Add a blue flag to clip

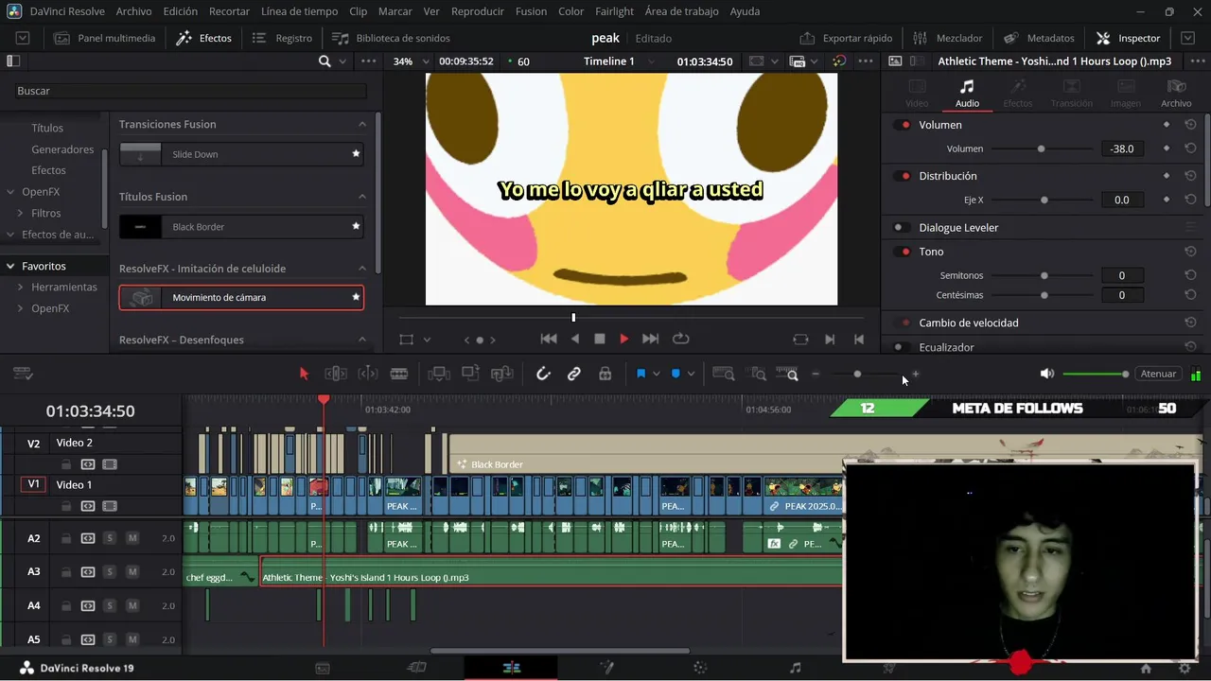coord(641,374)
